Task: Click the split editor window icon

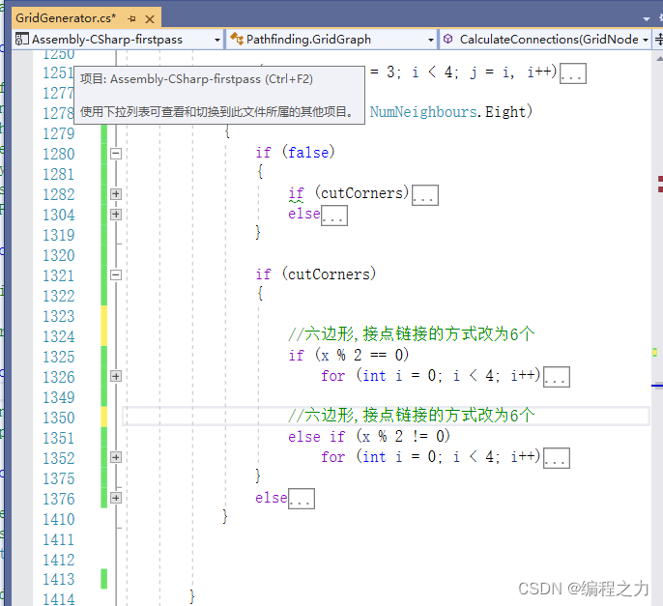Action: (x=658, y=40)
